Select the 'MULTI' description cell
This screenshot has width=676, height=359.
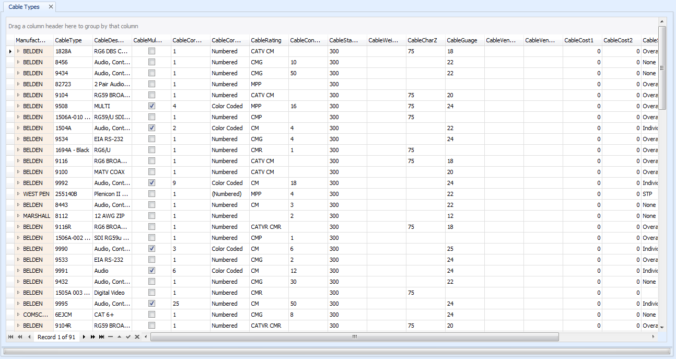pyautogui.click(x=112, y=106)
